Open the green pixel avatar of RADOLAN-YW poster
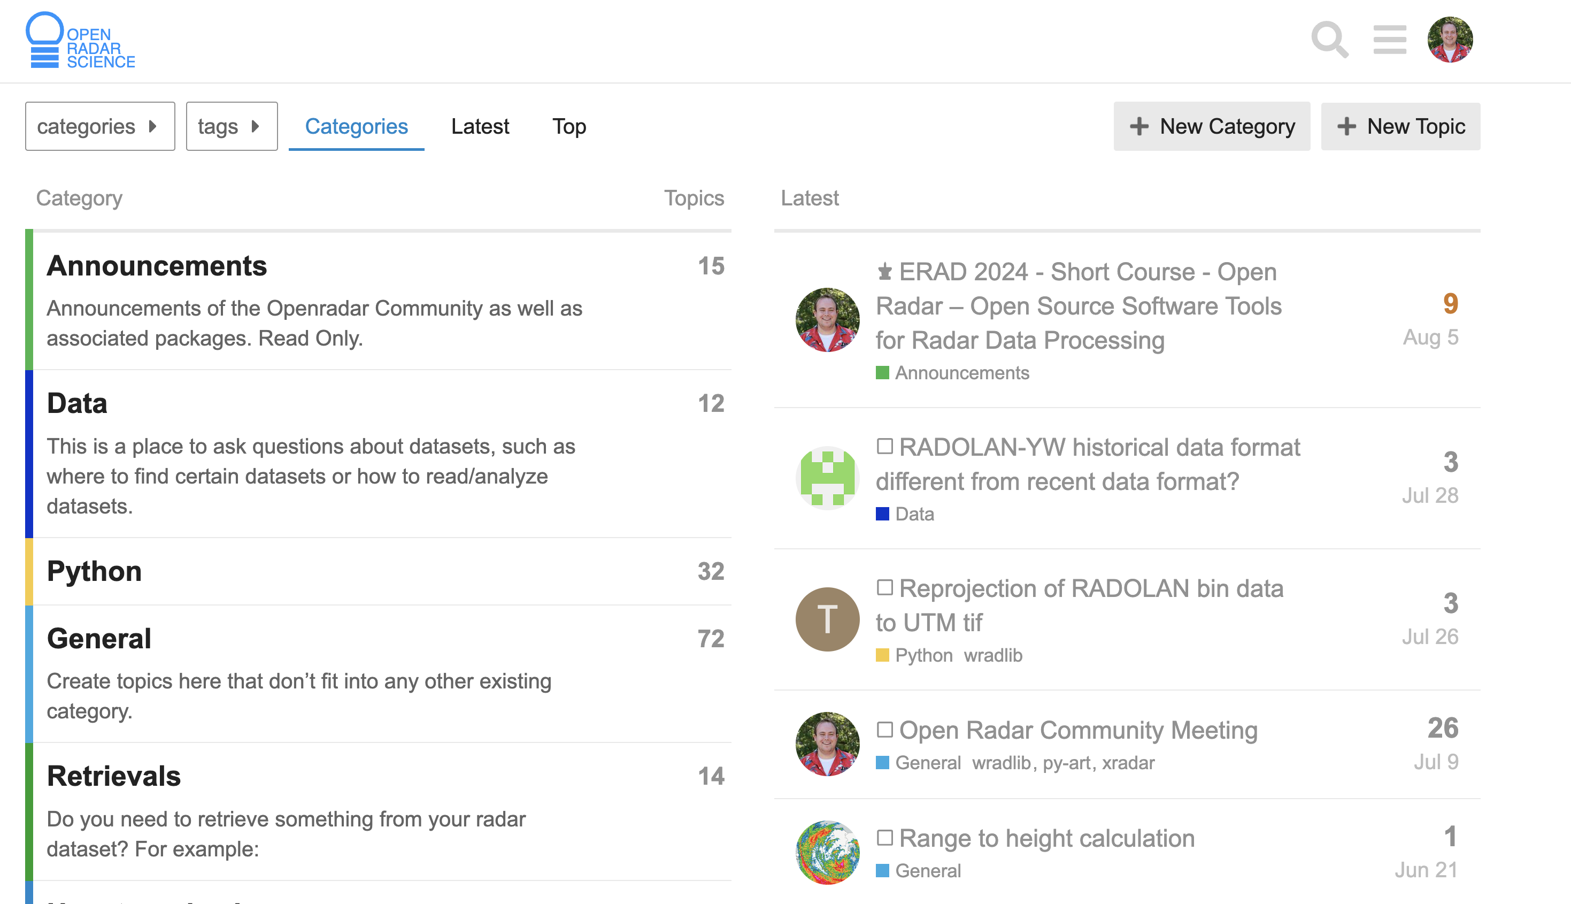The image size is (1571, 904). (827, 478)
